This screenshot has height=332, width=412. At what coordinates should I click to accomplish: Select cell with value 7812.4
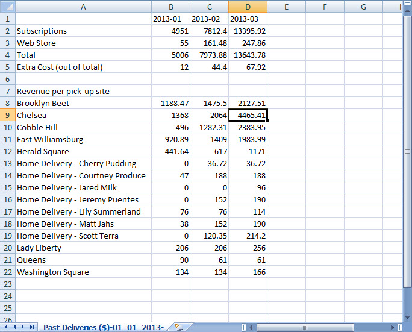click(x=209, y=31)
